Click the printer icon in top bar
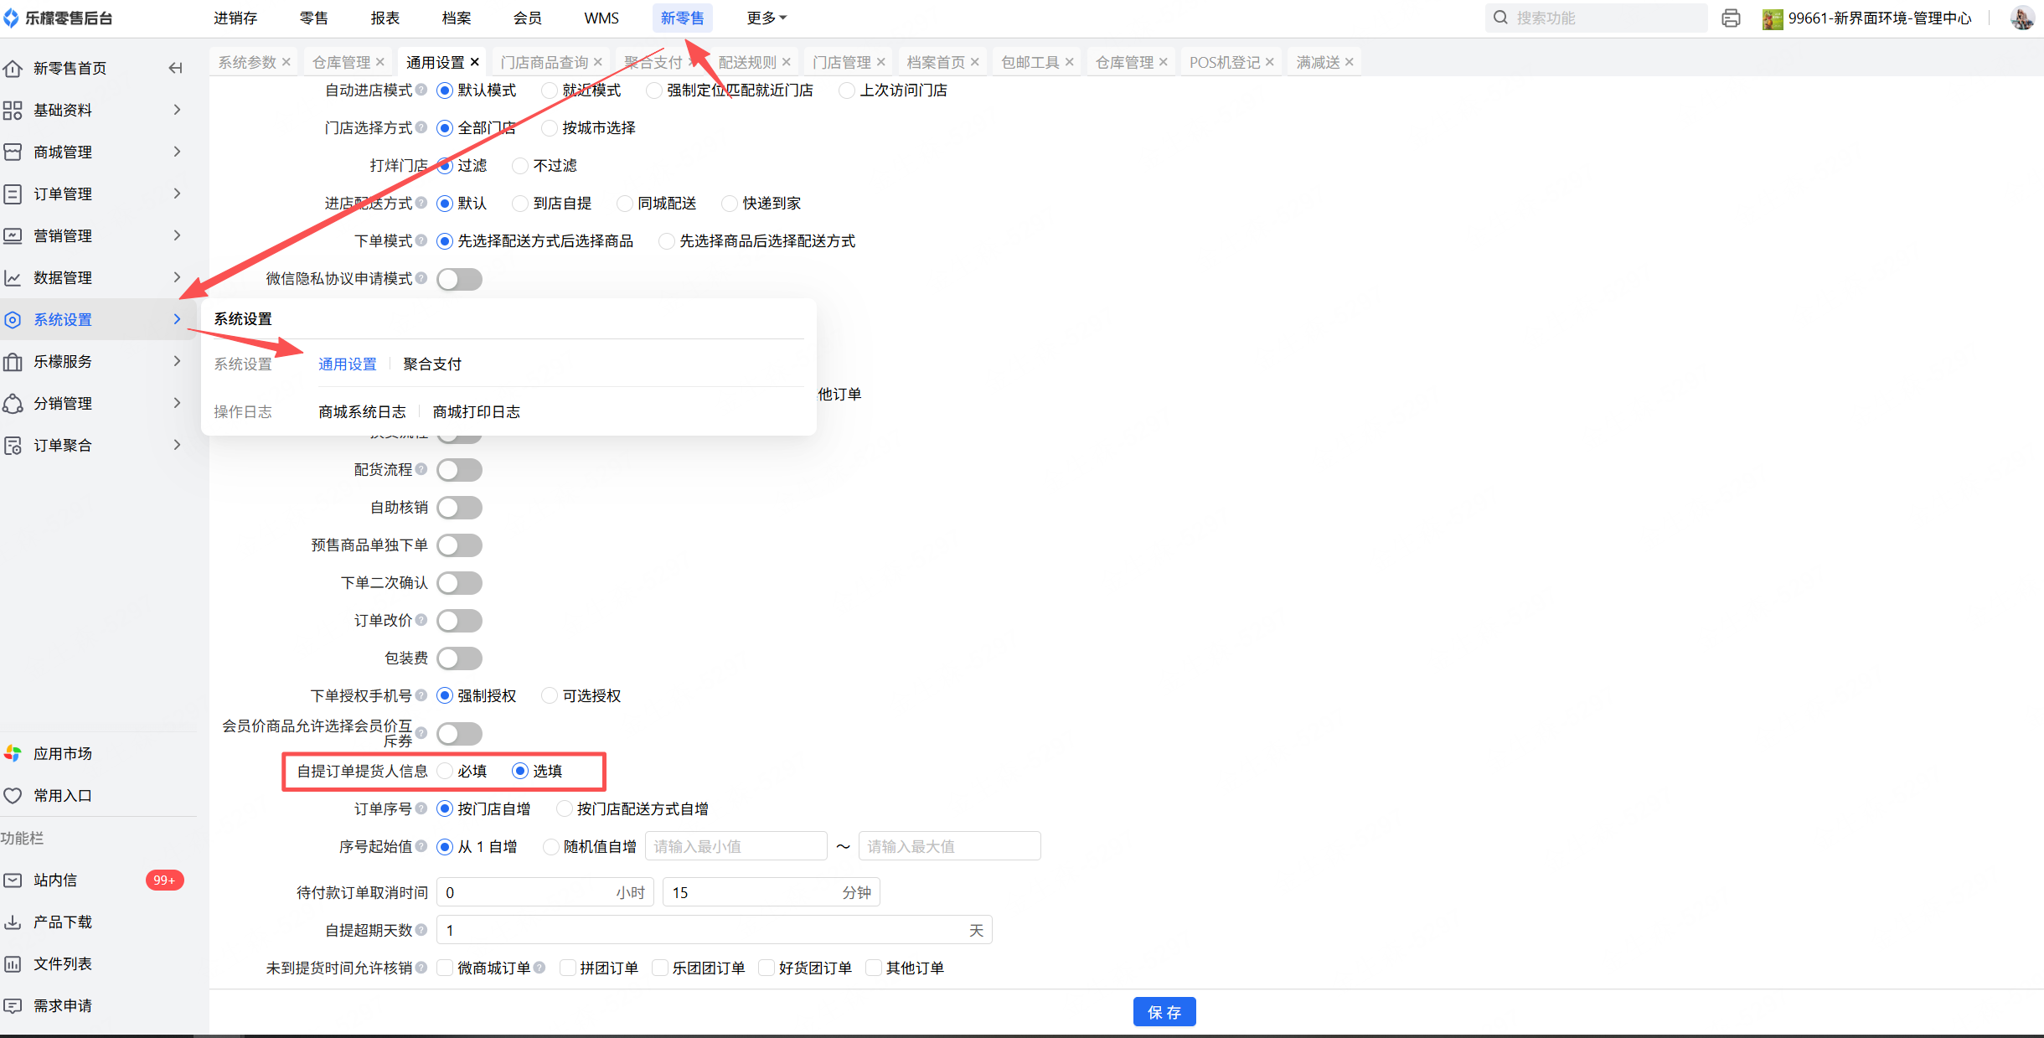 [1731, 18]
